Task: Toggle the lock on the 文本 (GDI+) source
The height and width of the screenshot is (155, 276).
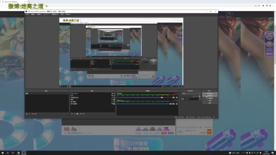Action: tap(114, 93)
